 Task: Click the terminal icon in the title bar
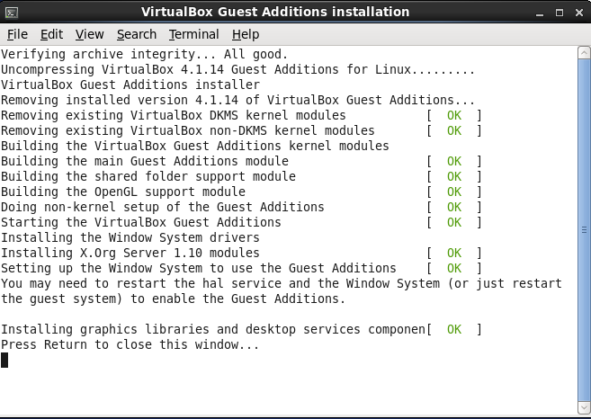(x=12, y=13)
